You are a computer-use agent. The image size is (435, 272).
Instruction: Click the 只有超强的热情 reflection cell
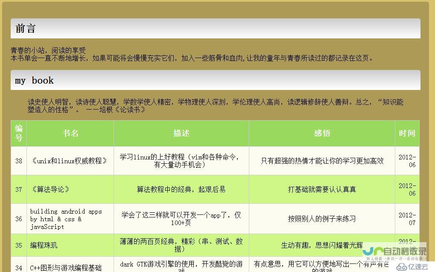[x=322, y=161]
